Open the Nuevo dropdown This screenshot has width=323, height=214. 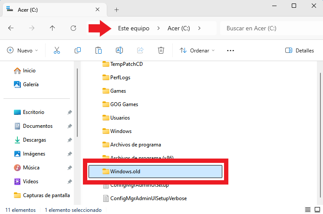pyautogui.click(x=23, y=51)
